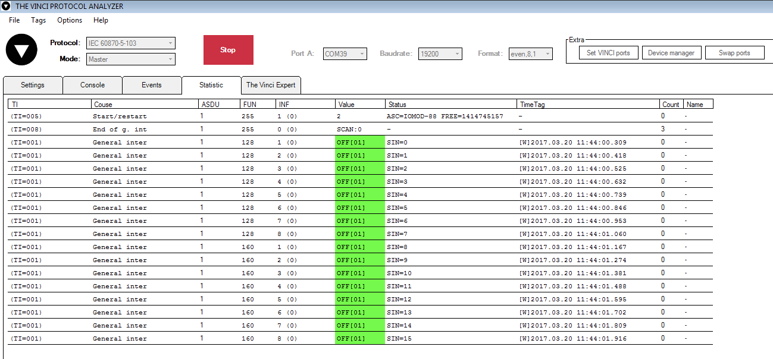
Task: Open the Help menu
Action: coord(101,20)
